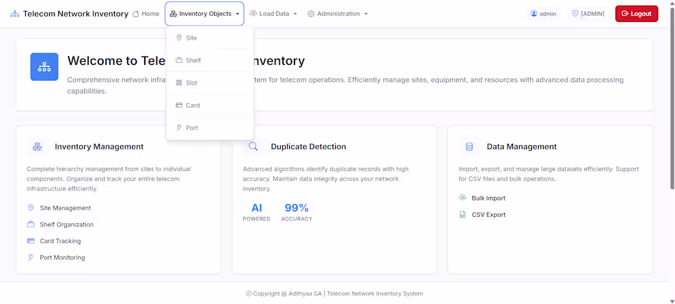Screen dimensions: 675x304
Task: Expand the Load Data dropdown
Action: point(274,13)
